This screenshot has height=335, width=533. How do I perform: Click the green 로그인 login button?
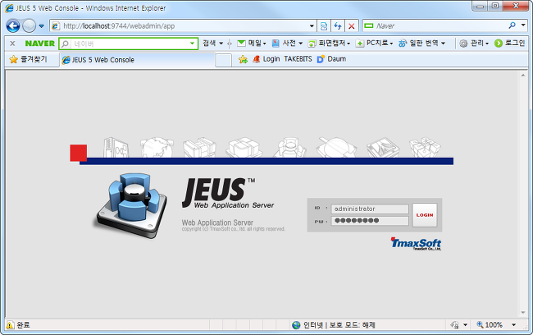(509, 44)
